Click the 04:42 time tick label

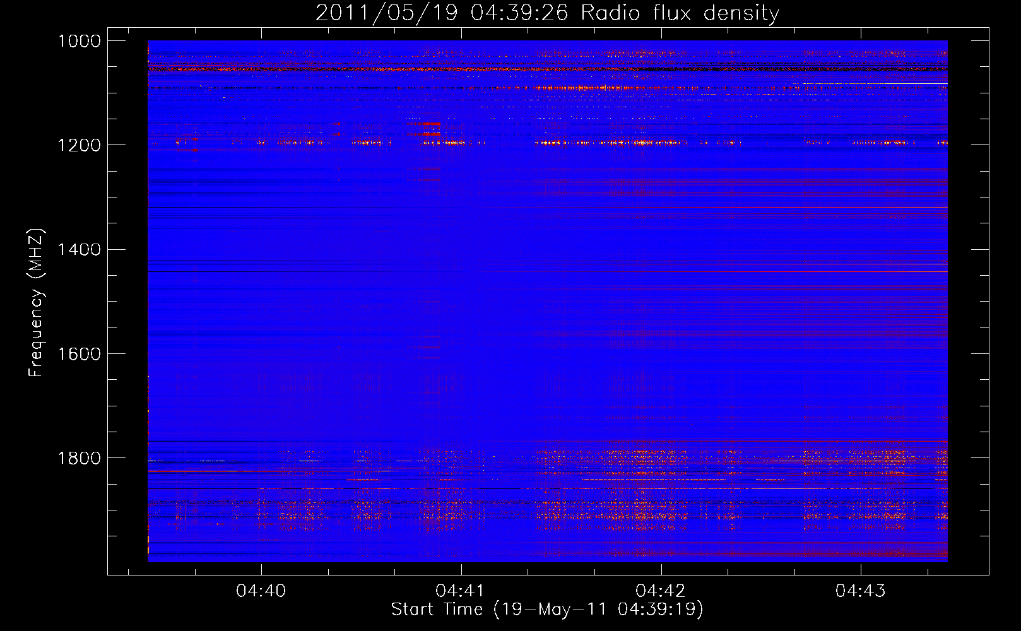pyautogui.click(x=661, y=591)
